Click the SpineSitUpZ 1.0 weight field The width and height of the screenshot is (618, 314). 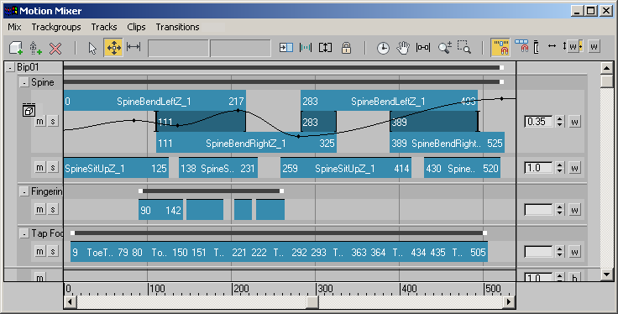[x=539, y=168]
